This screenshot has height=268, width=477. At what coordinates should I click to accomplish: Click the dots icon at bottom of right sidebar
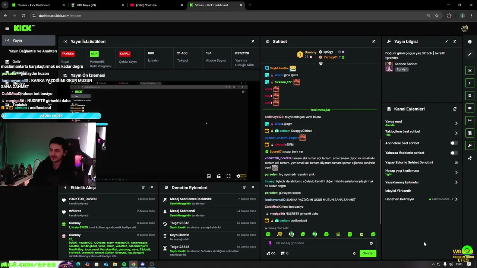tap(470, 158)
